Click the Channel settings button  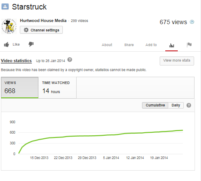click(41, 30)
